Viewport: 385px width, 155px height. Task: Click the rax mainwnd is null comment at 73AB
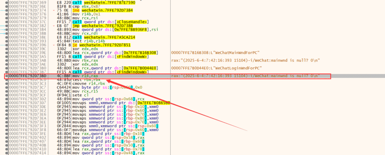pyautogui.click(x=246, y=60)
